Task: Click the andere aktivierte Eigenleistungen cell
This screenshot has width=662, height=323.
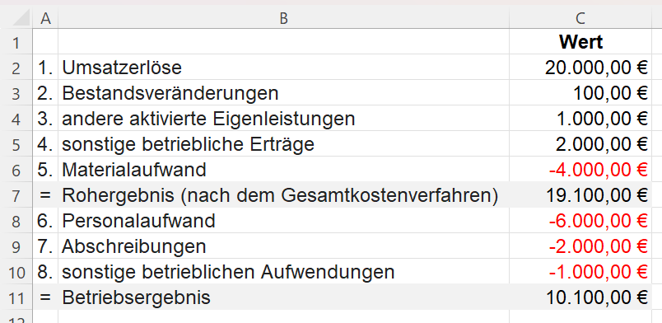Action: pyautogui.click(x=284, y=119)
